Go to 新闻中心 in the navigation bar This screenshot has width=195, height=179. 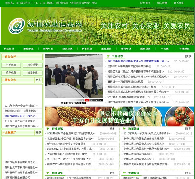(48, 48)
